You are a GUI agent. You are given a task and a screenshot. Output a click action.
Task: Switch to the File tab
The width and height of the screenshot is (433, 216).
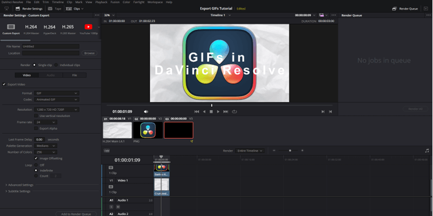[74, 75]
